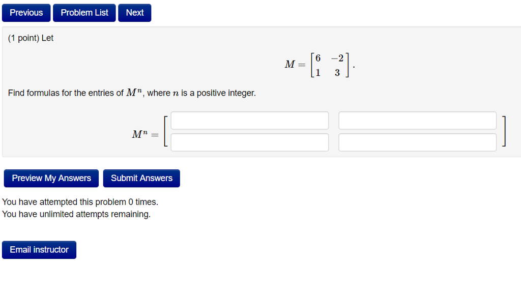Preview answers before submitting

pyautogui.click(x=51, y=178)
